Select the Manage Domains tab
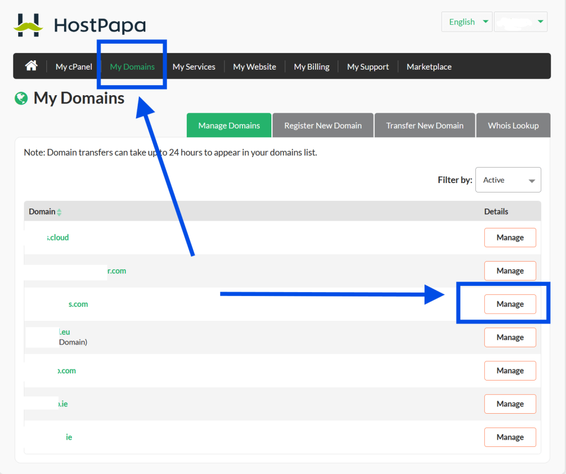Viewport: 566px width, 474px height. coord(229,125)
